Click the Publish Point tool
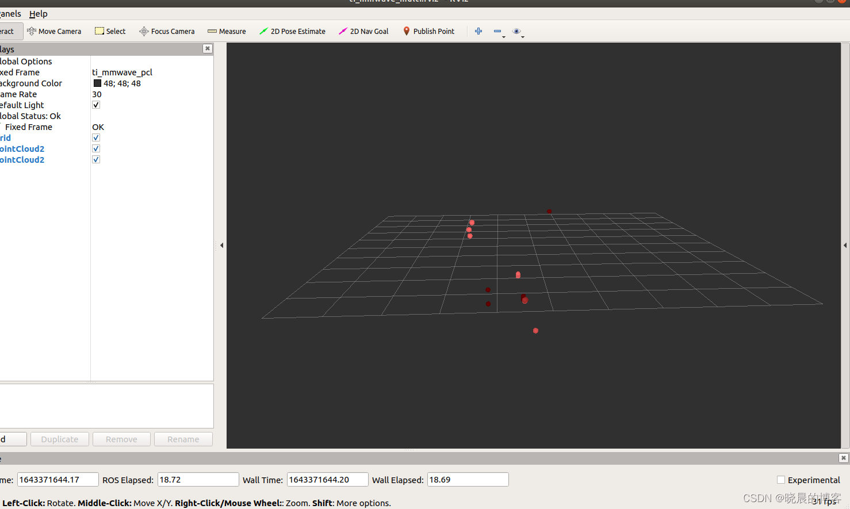The width and height of the screenshot is (850, 509). click(429, 31)
